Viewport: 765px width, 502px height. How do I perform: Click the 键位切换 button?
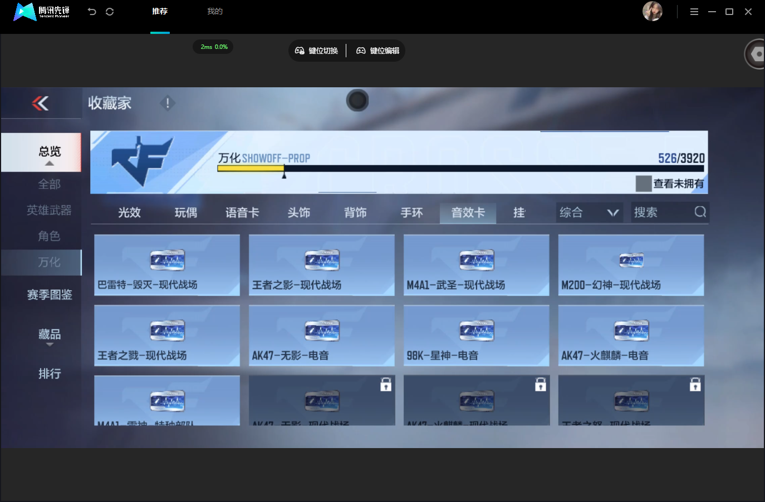pyautogui.click(x=317, y=51)
